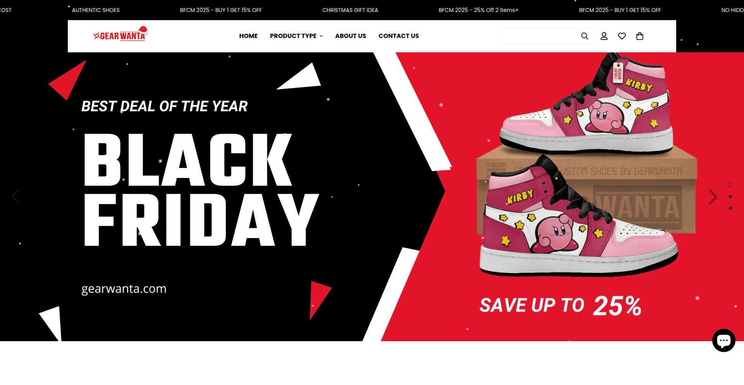
Task: Open the Home menu item
Action: pos(248,36)
